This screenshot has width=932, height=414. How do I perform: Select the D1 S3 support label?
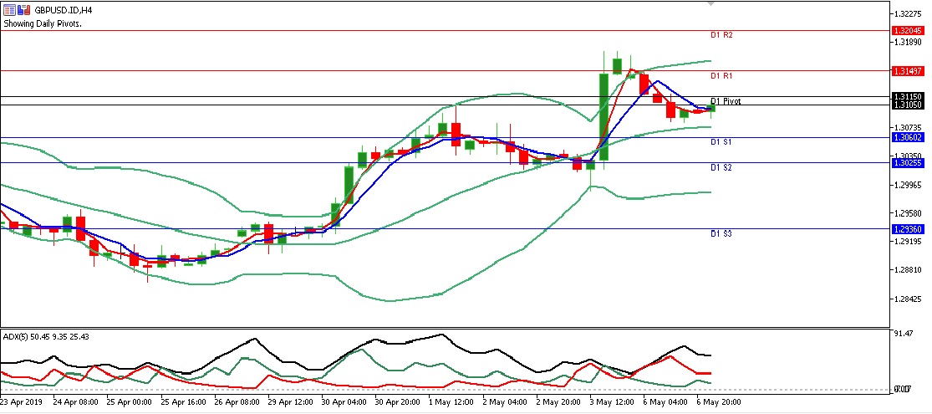click(721, 234)
